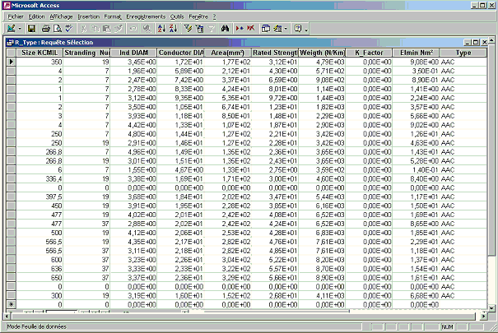Click the R_Type query window control icon
This screenshot has height=333, width=498.
coord(10,43)
